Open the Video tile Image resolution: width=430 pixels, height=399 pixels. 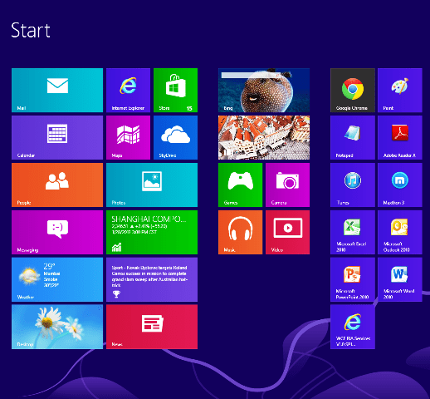[x=287, y=232]
